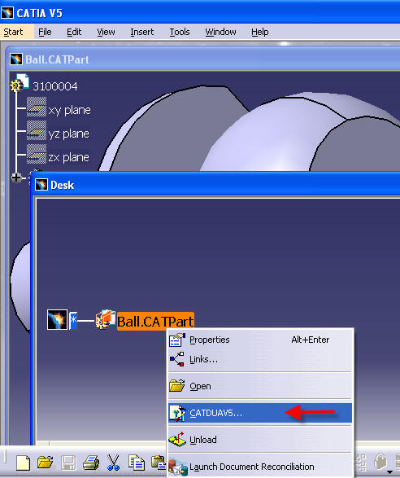Select the highlighted Ball.CATPart node label

pyautogui.click(x=155, y=322)
